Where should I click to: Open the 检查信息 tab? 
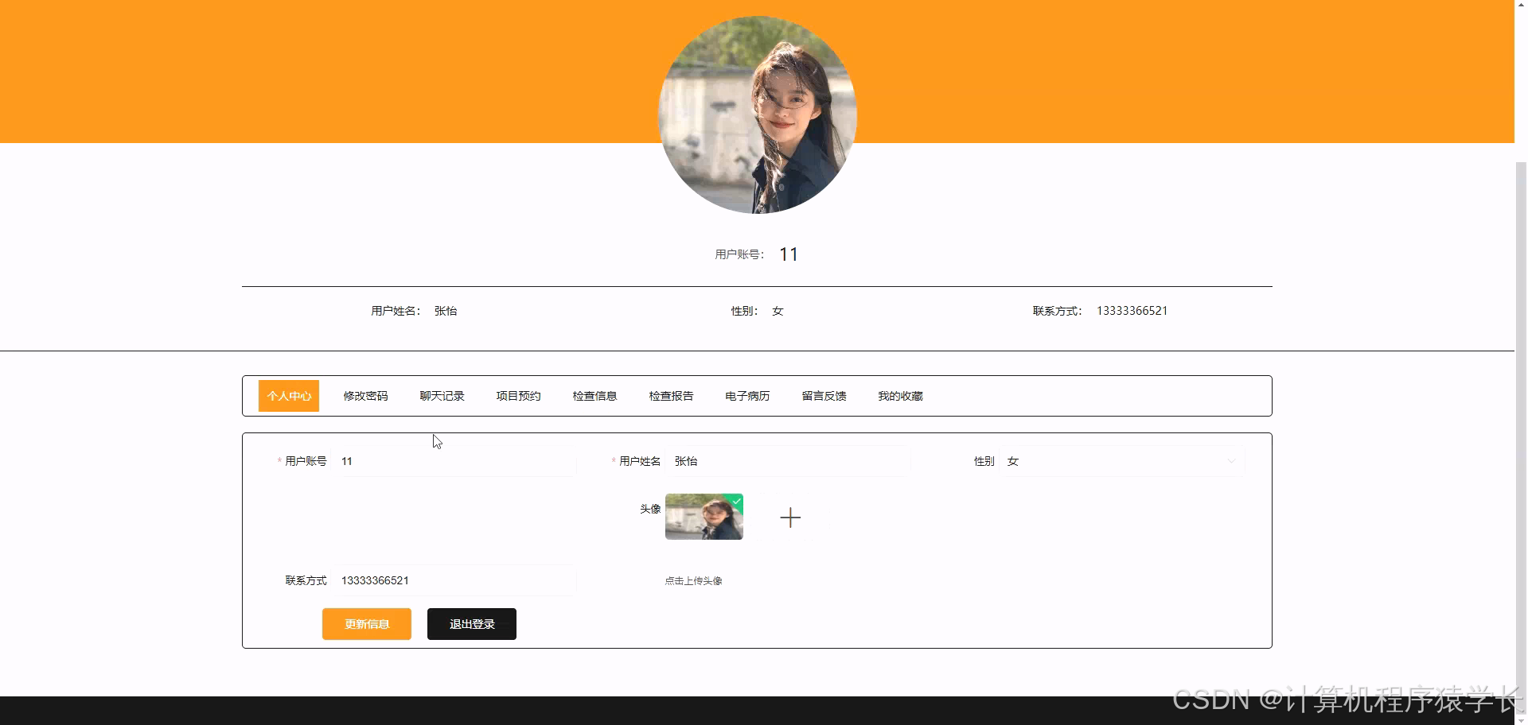pos(594,395)
